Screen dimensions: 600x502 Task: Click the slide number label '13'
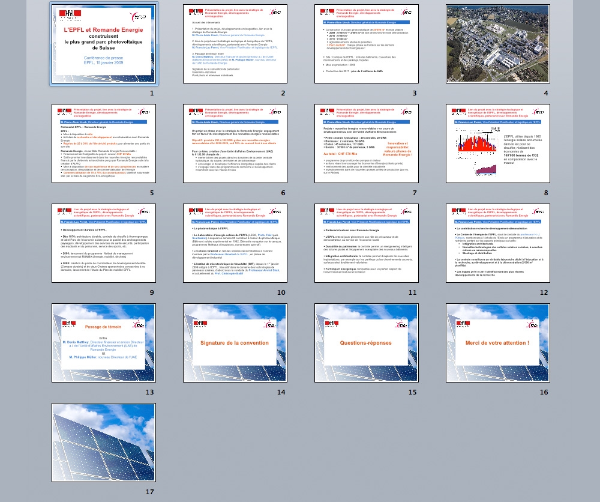point(149,392)
